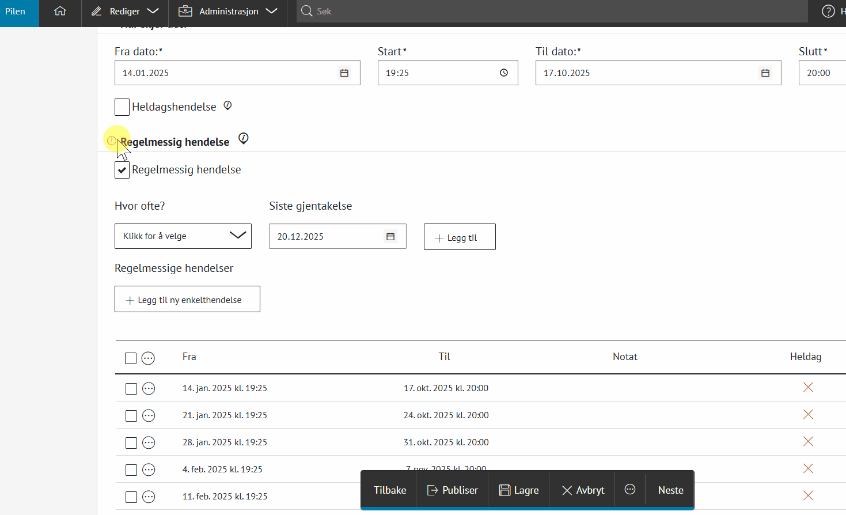Select all rows with header checkbox
Viewport: 846px width, 515px height.
pos(131,358)
